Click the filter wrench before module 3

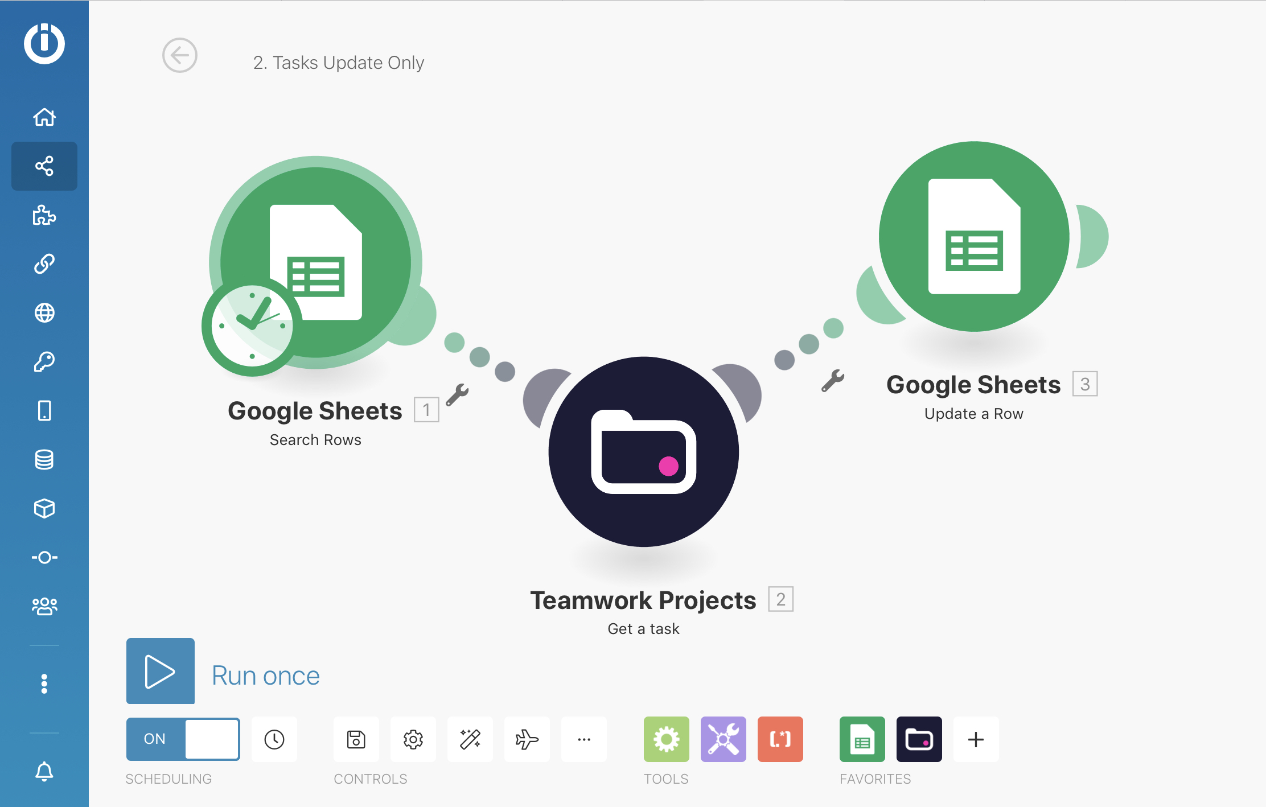coord(833,381)
